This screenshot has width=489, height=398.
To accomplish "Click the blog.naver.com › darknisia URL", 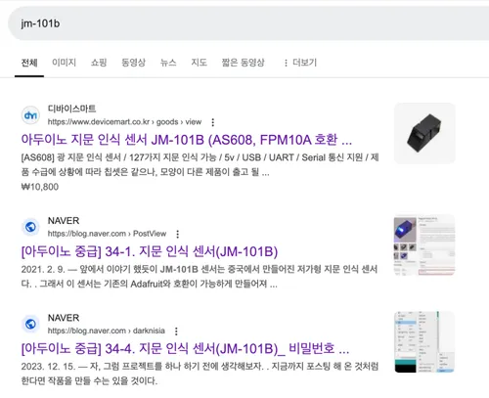I will [107, 331].
